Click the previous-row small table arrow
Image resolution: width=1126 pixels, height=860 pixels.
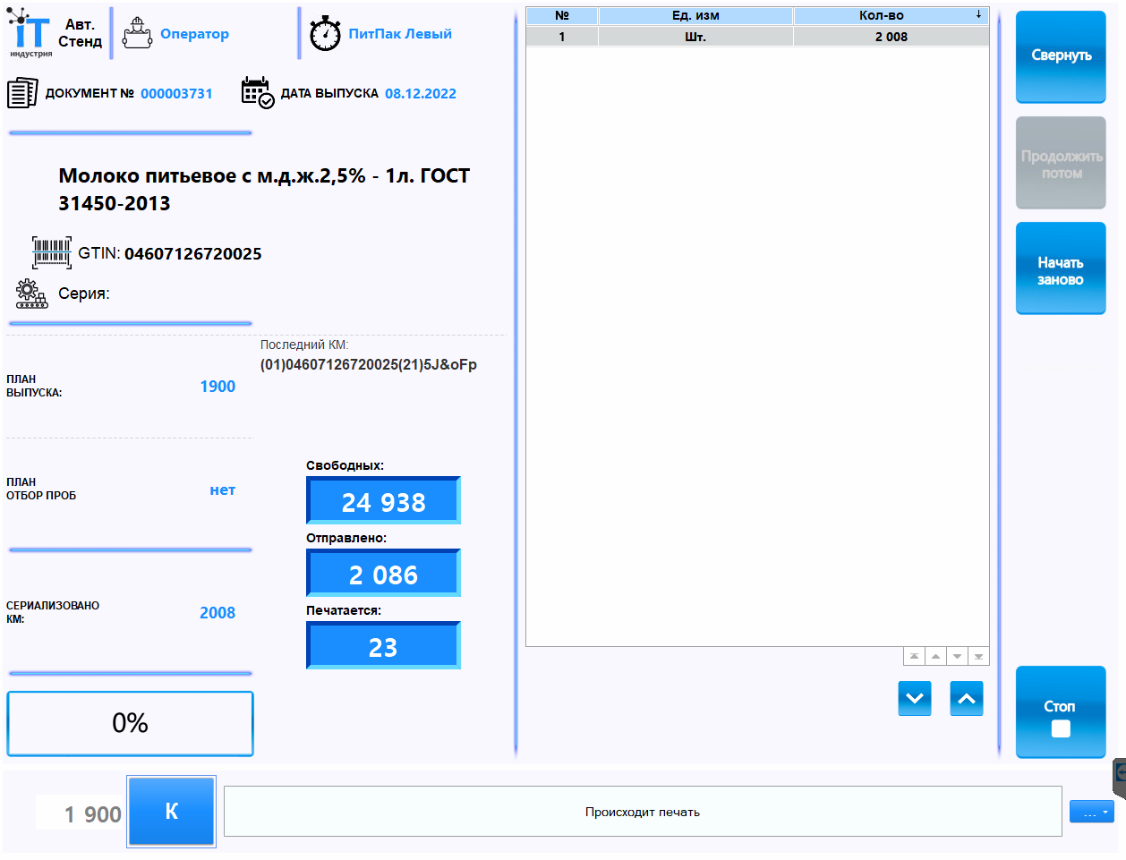click(935, 656)
